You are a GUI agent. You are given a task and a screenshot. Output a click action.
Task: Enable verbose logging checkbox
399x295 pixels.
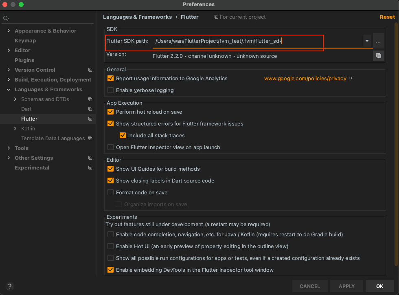click(x=110, y=90)
